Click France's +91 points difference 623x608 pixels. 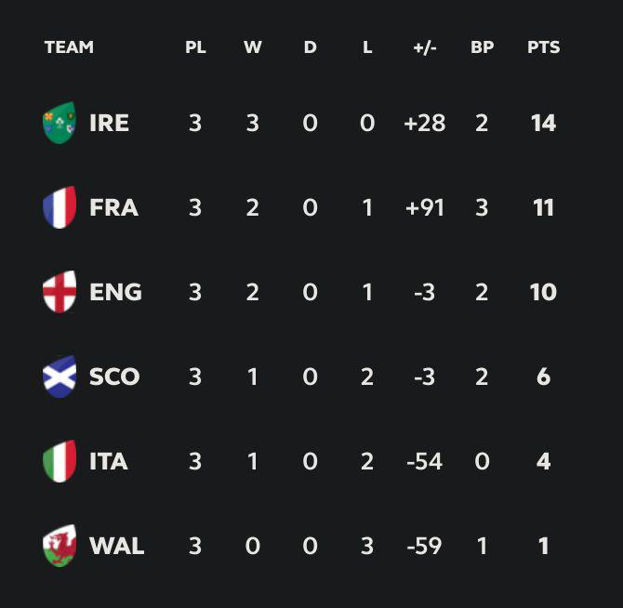[425, 207]
